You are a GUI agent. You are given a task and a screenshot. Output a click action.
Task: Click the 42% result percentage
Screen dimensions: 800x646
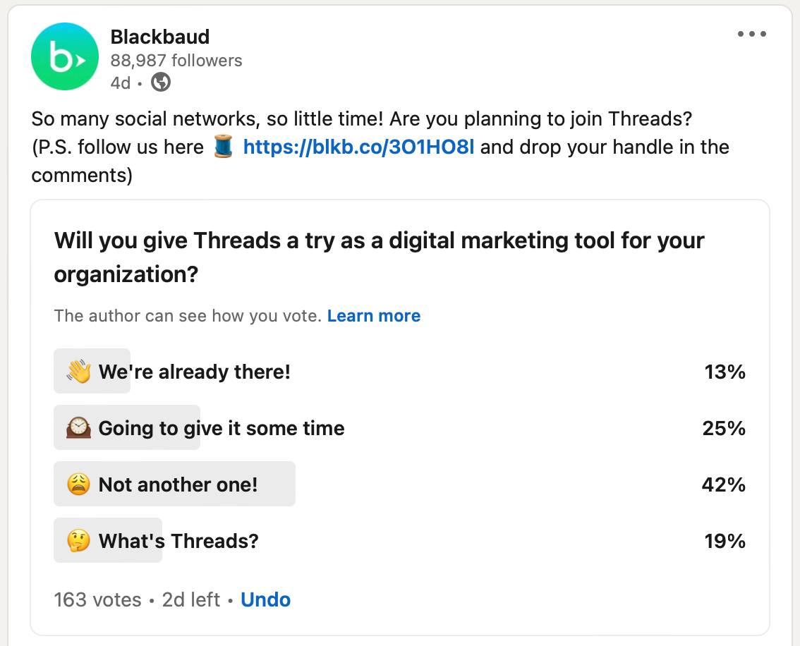coord(725,484)
